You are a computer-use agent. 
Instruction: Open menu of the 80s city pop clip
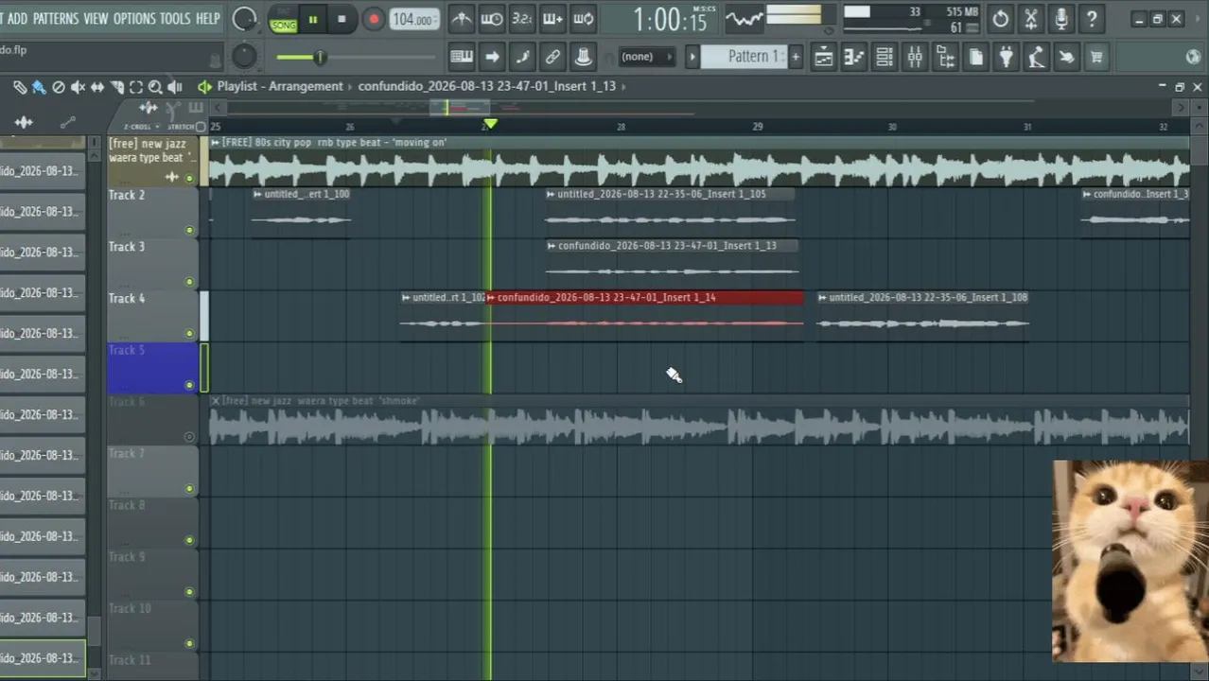coord(216,143)
